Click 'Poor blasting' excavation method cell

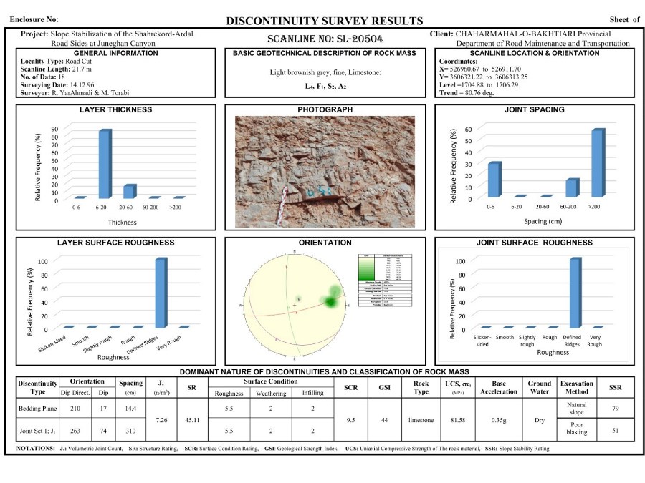pyautogui.click(x=576, y=429)
